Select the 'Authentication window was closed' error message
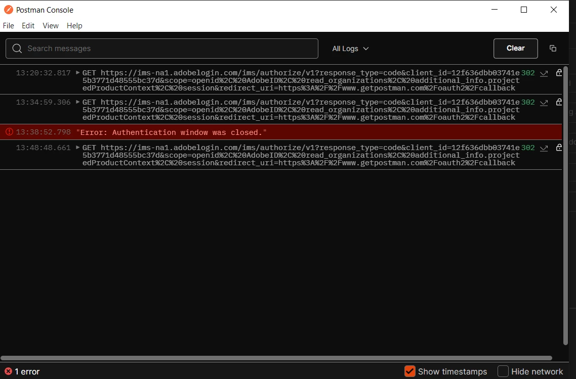Screen dimensions: 576x379 pyautogui.click(x=172, y=132)
